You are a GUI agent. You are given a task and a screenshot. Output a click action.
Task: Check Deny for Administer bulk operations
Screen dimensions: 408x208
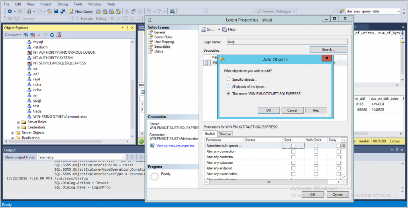[x=338, y=146]
